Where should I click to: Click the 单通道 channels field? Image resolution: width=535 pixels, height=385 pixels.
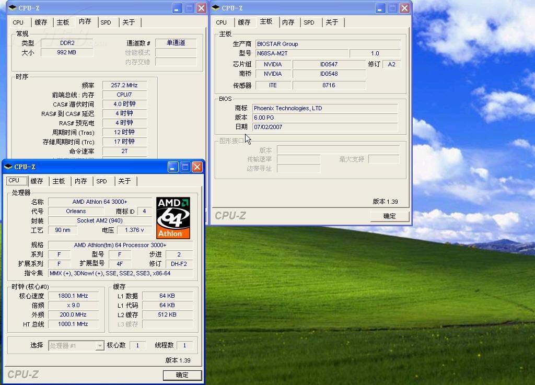click(x=176, y=43)
